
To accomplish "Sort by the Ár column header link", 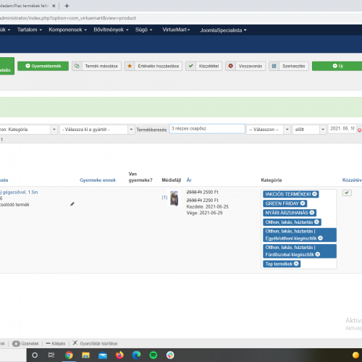I will pos(189,180).
